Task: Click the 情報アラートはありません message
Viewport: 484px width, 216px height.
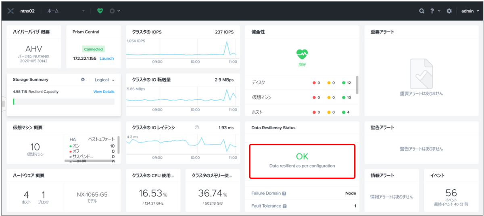Action: pos(391,197)
